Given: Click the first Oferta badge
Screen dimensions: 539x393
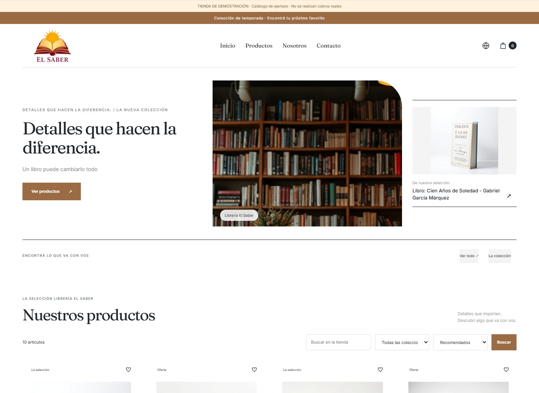Looking at the screenshot, I should click(162, 370).
